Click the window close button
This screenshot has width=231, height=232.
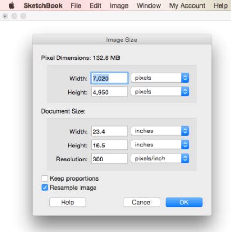5,16
